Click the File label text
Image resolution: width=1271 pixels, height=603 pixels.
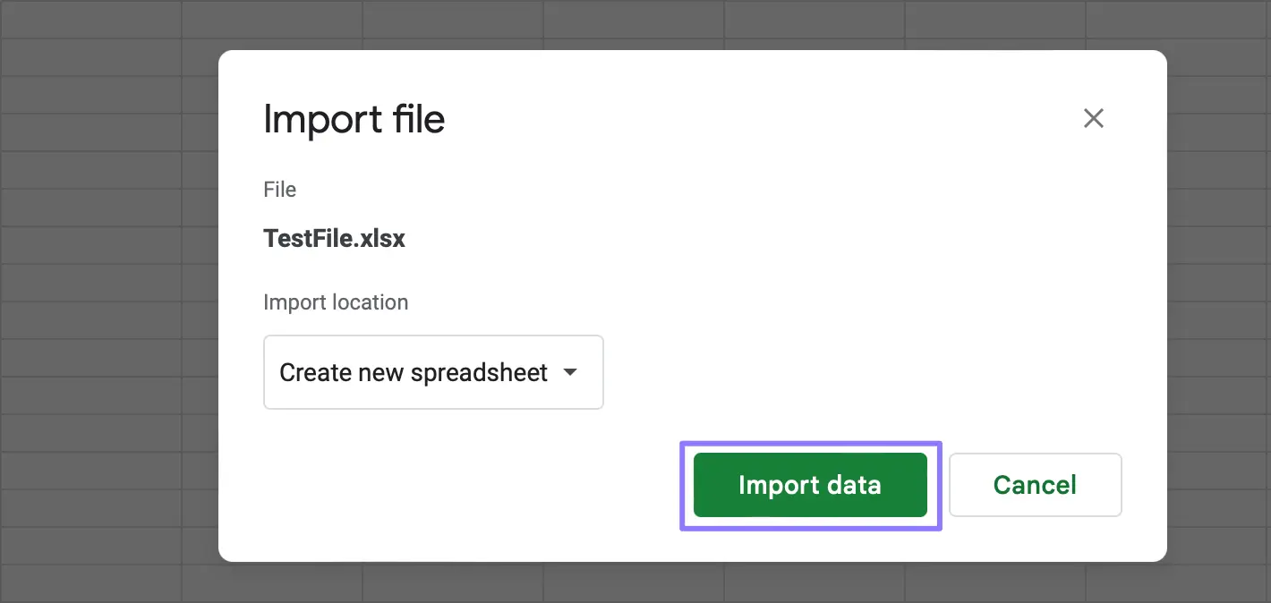point(279,190)
